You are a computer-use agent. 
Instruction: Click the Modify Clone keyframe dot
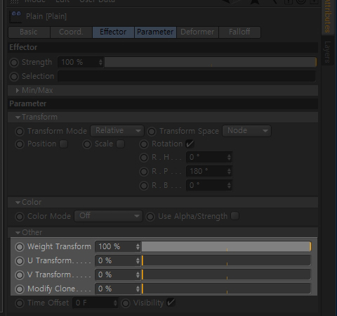point(20,289)
